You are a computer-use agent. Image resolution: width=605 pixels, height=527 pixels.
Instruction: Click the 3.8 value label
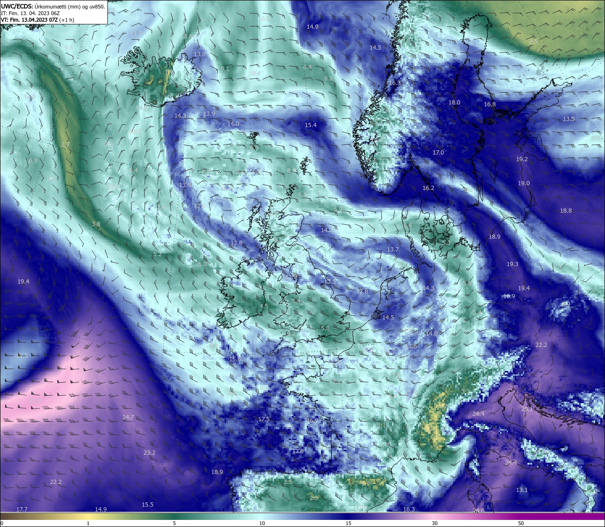pos(96,224)
